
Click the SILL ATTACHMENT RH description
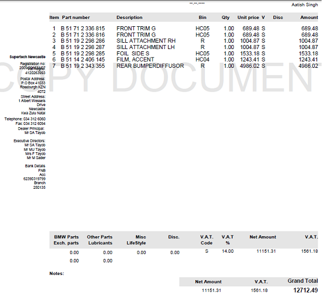[x=146, y=41]
